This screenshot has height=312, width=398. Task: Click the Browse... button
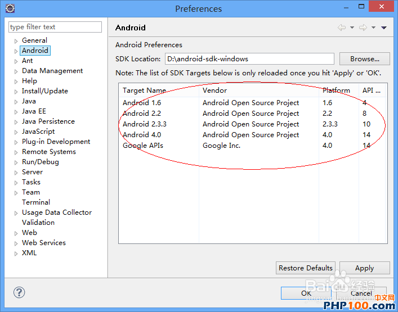(364, 59)
